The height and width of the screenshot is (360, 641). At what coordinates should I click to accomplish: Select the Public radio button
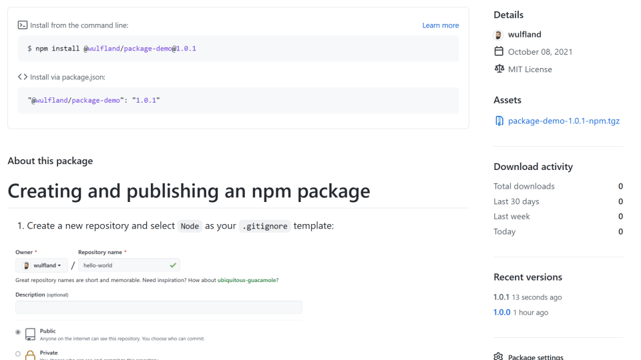[18, 332]
